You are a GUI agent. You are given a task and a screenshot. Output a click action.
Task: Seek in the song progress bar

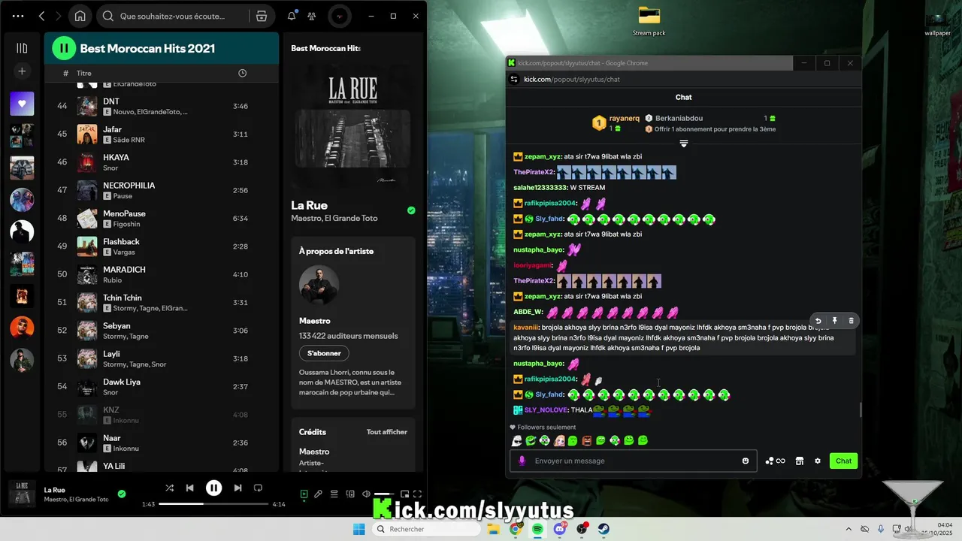[x=213, y=504]
